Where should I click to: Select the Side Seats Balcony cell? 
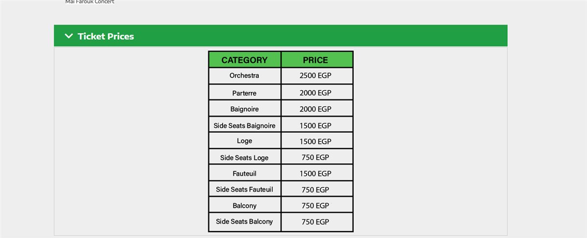(x=245, y=221)
